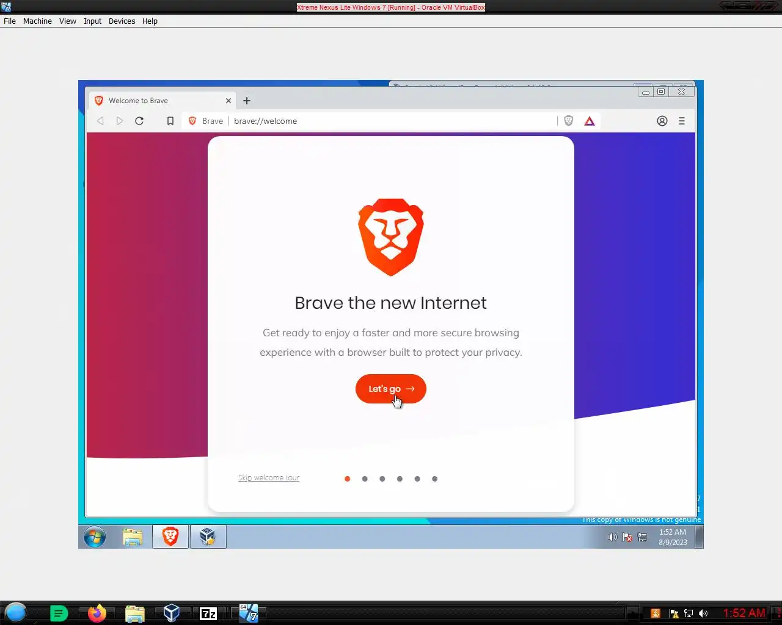Open Brave Rewards triangle icon
The height and width of the screenshot is (625, 782).
[x=590, y=121]
